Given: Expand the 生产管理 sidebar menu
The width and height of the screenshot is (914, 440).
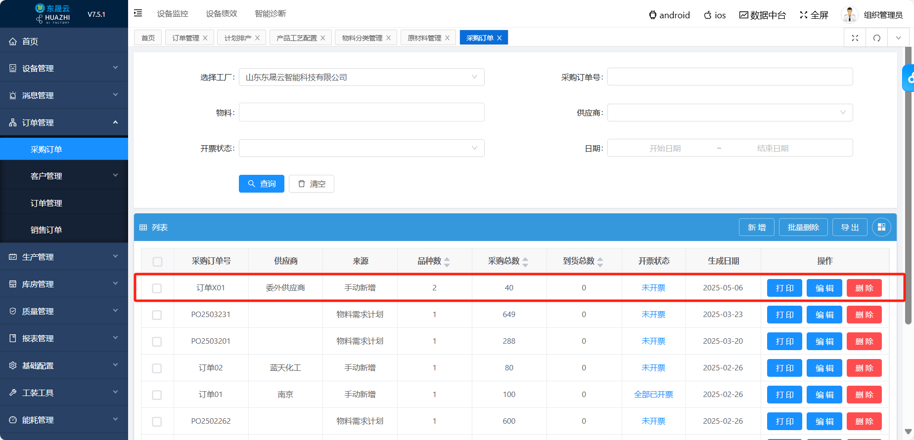Looking at the screenshot, I should (x=64, y=257).
